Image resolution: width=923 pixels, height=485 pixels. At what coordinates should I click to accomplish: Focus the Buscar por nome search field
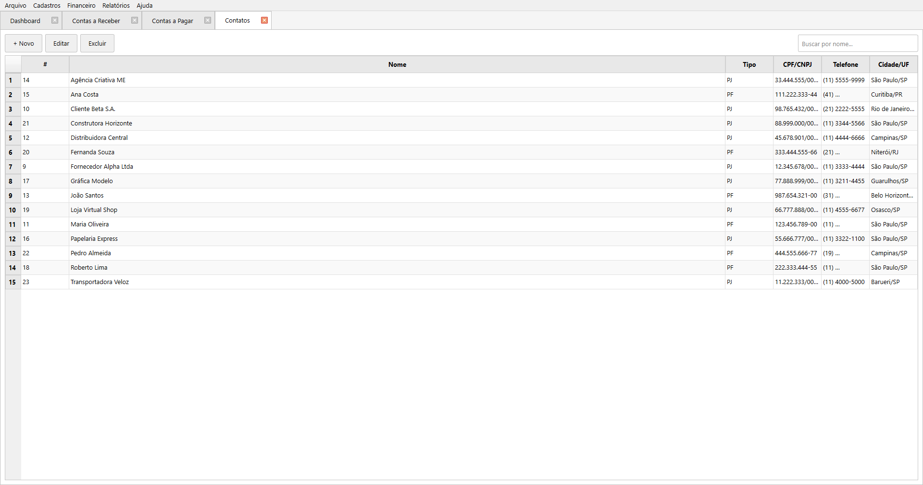click(x=857, y=44)
